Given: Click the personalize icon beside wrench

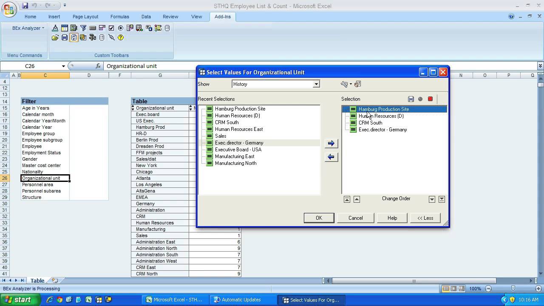Looking at the screenshot, I should [x=357, y=84].
